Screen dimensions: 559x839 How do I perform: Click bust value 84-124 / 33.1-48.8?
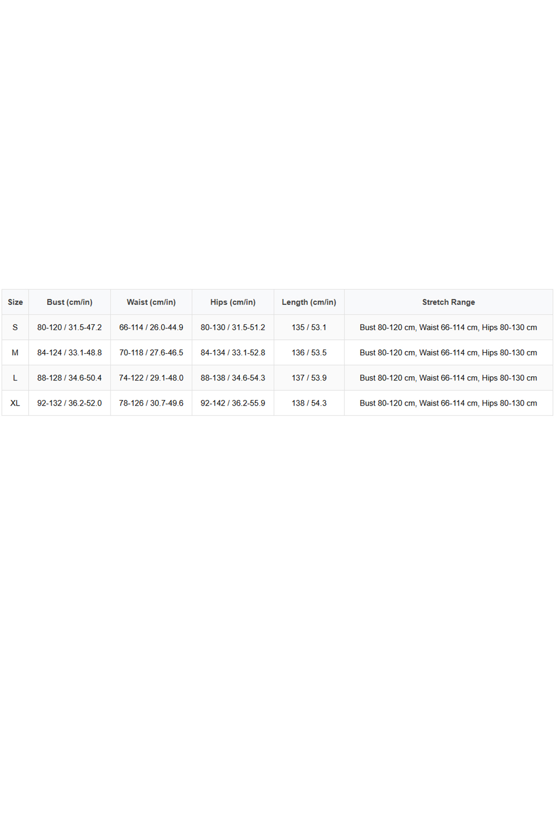[x=69, y=353]
